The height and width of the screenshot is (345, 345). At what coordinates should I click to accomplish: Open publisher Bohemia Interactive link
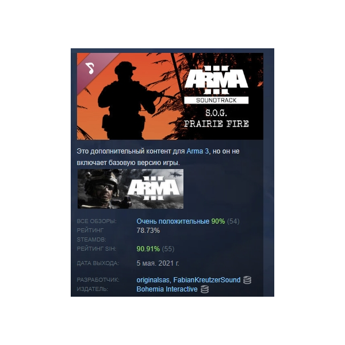(167, 289)
